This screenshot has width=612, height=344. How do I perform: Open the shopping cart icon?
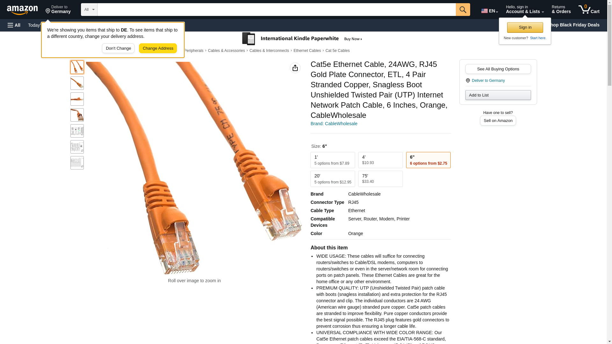pyautogui.click(x=589, y=10)
